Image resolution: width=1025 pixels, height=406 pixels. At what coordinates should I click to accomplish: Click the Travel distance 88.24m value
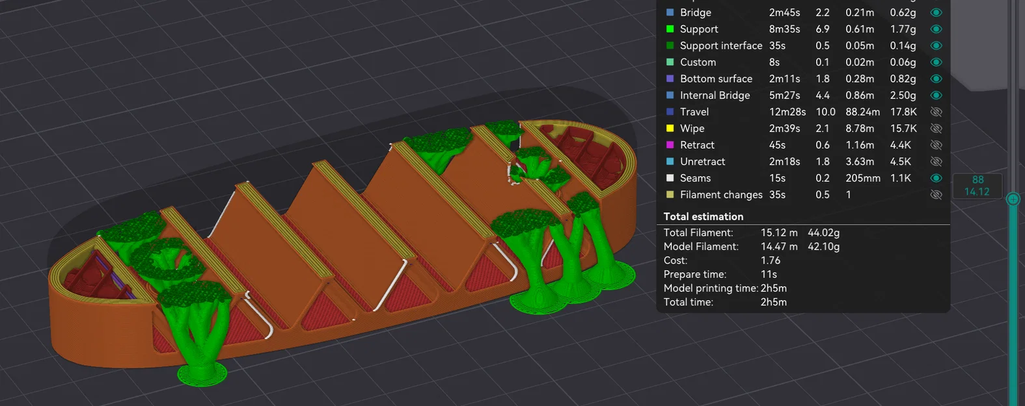point(862,112)
